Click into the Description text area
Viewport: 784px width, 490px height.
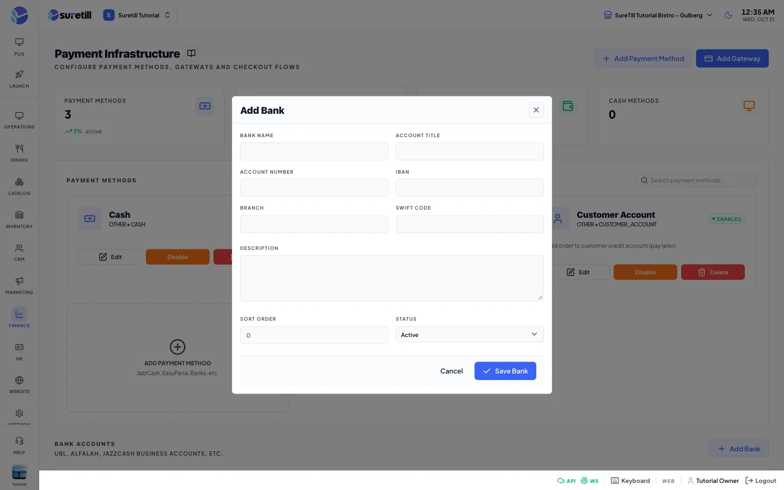(392, 278)
